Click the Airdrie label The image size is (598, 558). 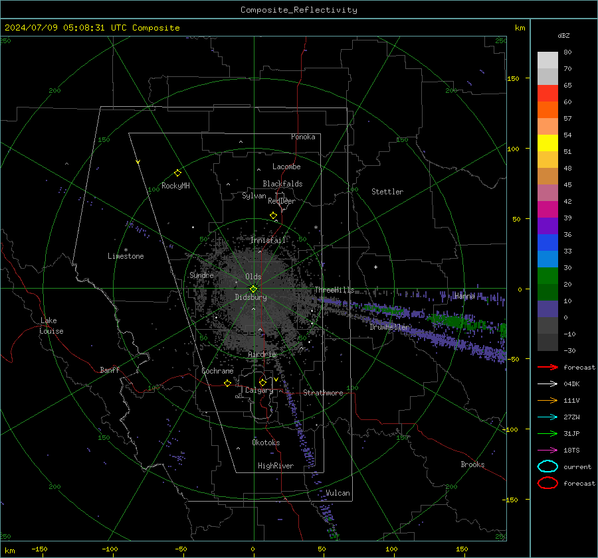pos(262,354)
